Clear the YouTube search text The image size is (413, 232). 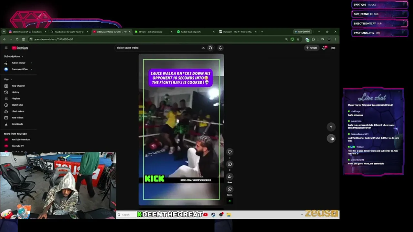coord(203,48)
